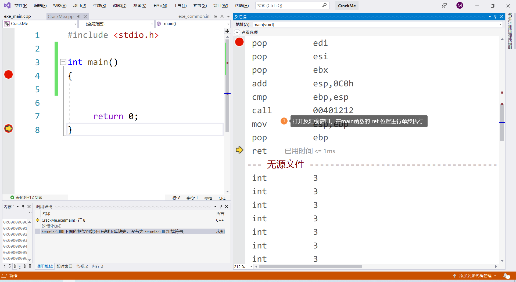Click the current-statement arrow on line 8
The image size is (516, 282).
point(9,129)
